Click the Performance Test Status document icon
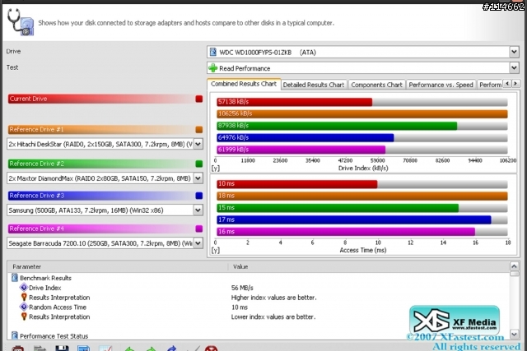This screenshot has width=527, height=351. [x=15, y=335]
